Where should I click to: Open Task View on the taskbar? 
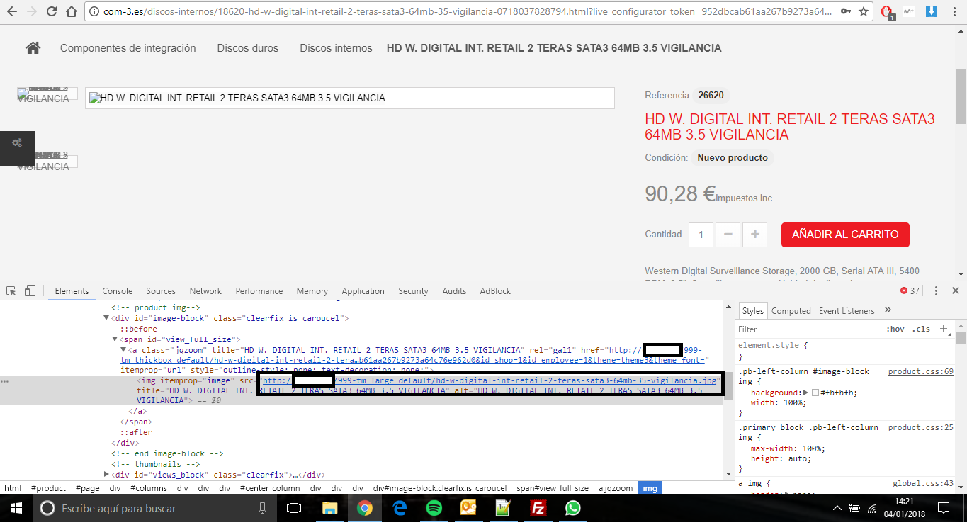(x=294, y=508)
